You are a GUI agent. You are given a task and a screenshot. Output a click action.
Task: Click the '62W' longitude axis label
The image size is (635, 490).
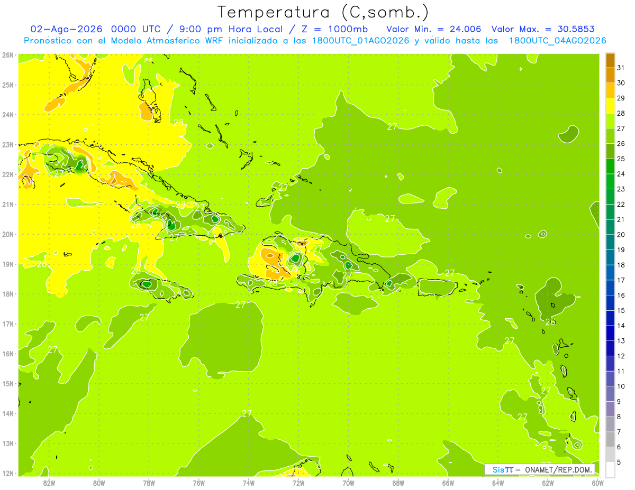(x=548, y=483)
